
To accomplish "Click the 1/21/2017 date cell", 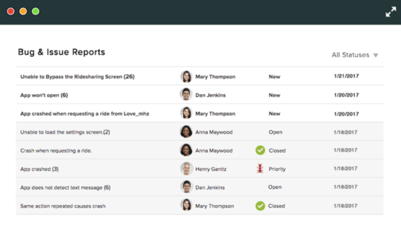I will tap(346, 77).
